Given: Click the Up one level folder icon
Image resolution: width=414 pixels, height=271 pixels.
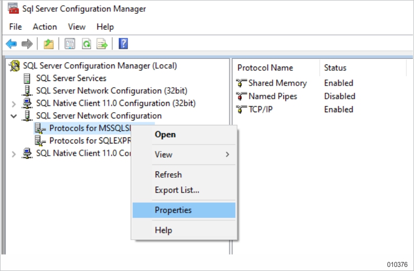Looking at the screenshot, I should click(x=48, y=44).
